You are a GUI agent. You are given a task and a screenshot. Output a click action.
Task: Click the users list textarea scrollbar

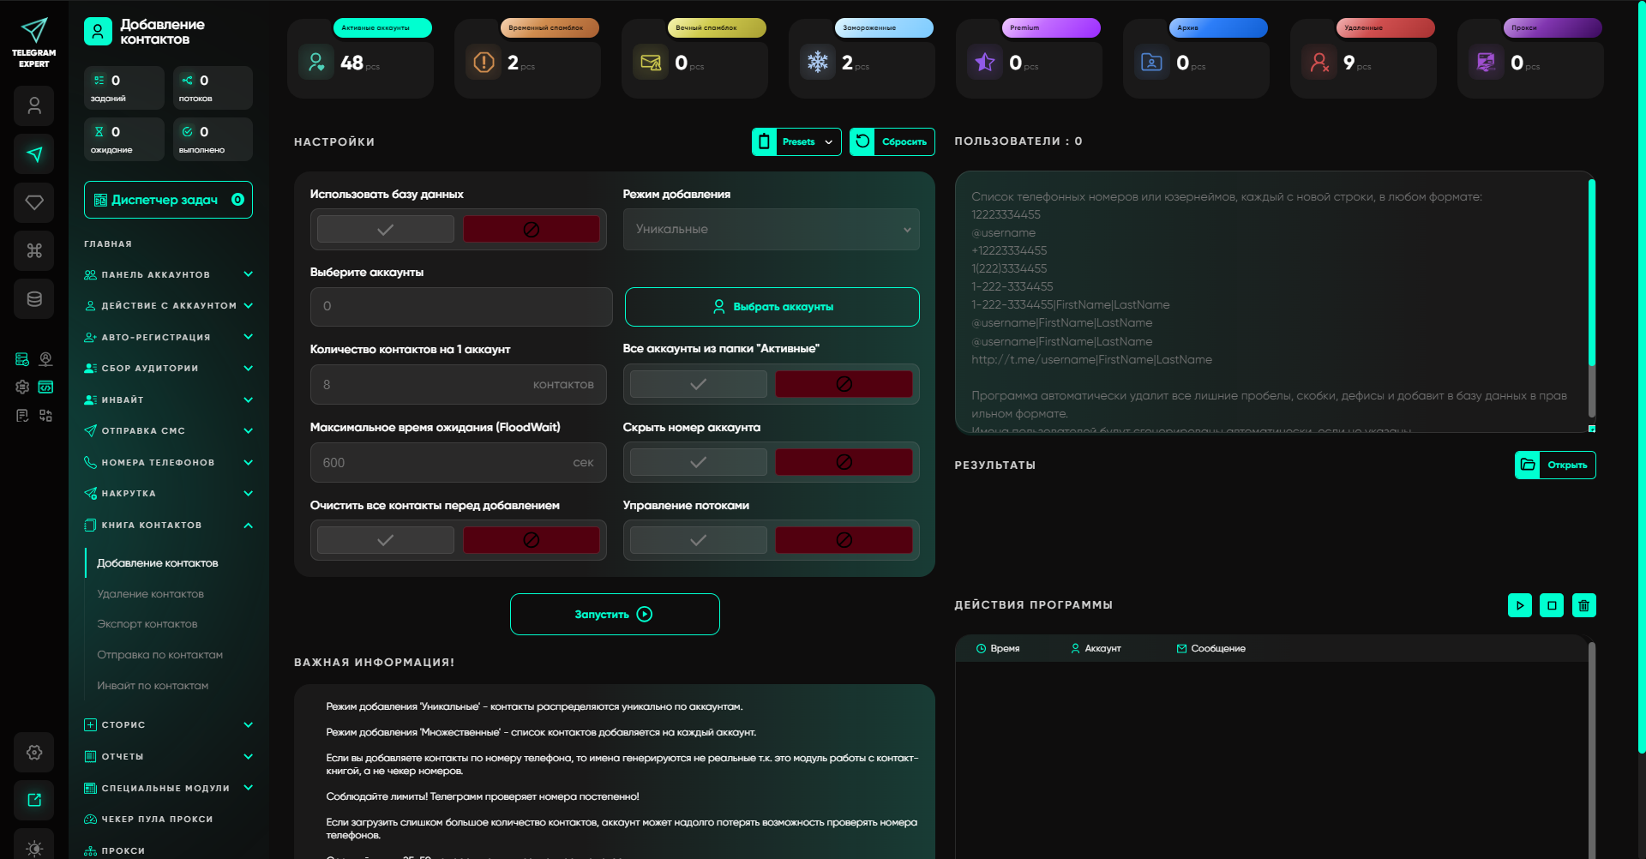tap(1591, 274)
